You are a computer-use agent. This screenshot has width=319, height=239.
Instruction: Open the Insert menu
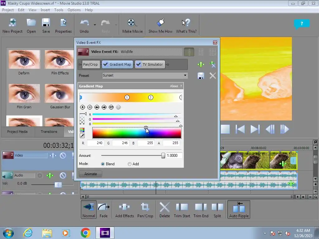click(45, 10)
